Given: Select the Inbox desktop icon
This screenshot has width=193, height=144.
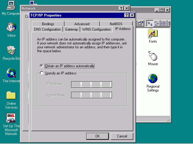Looking at the screenshot, I should tap(11, 28).
